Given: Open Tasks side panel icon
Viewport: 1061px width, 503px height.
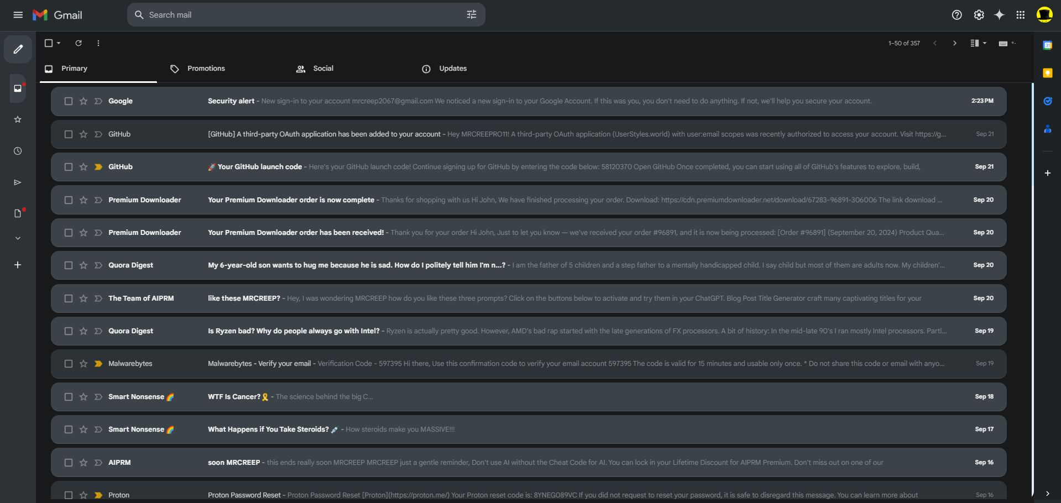Looking at the screenshot, I should pyautogui.click(x=1047, y=101).
